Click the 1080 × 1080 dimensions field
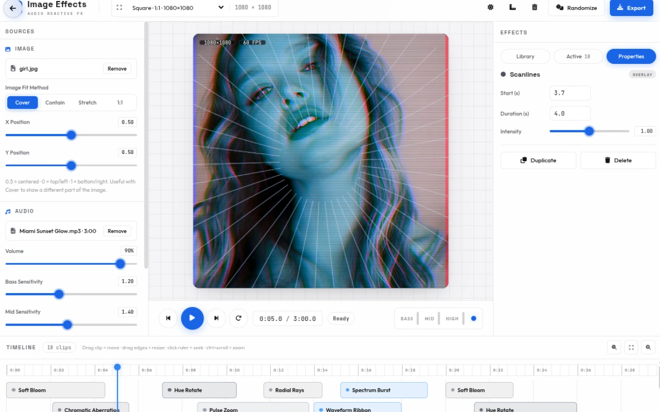 [x=253, y=8]
